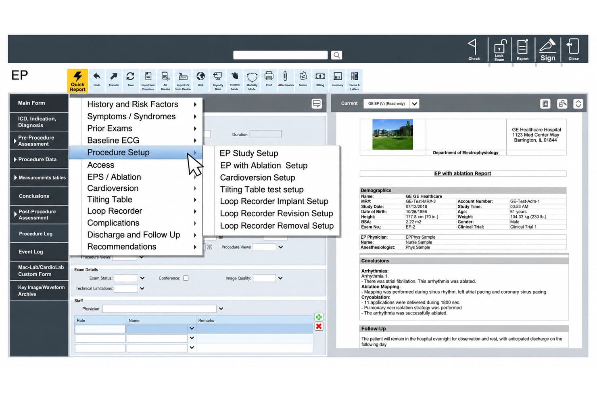Open the Image Quality dropdown

click(280, 278)
